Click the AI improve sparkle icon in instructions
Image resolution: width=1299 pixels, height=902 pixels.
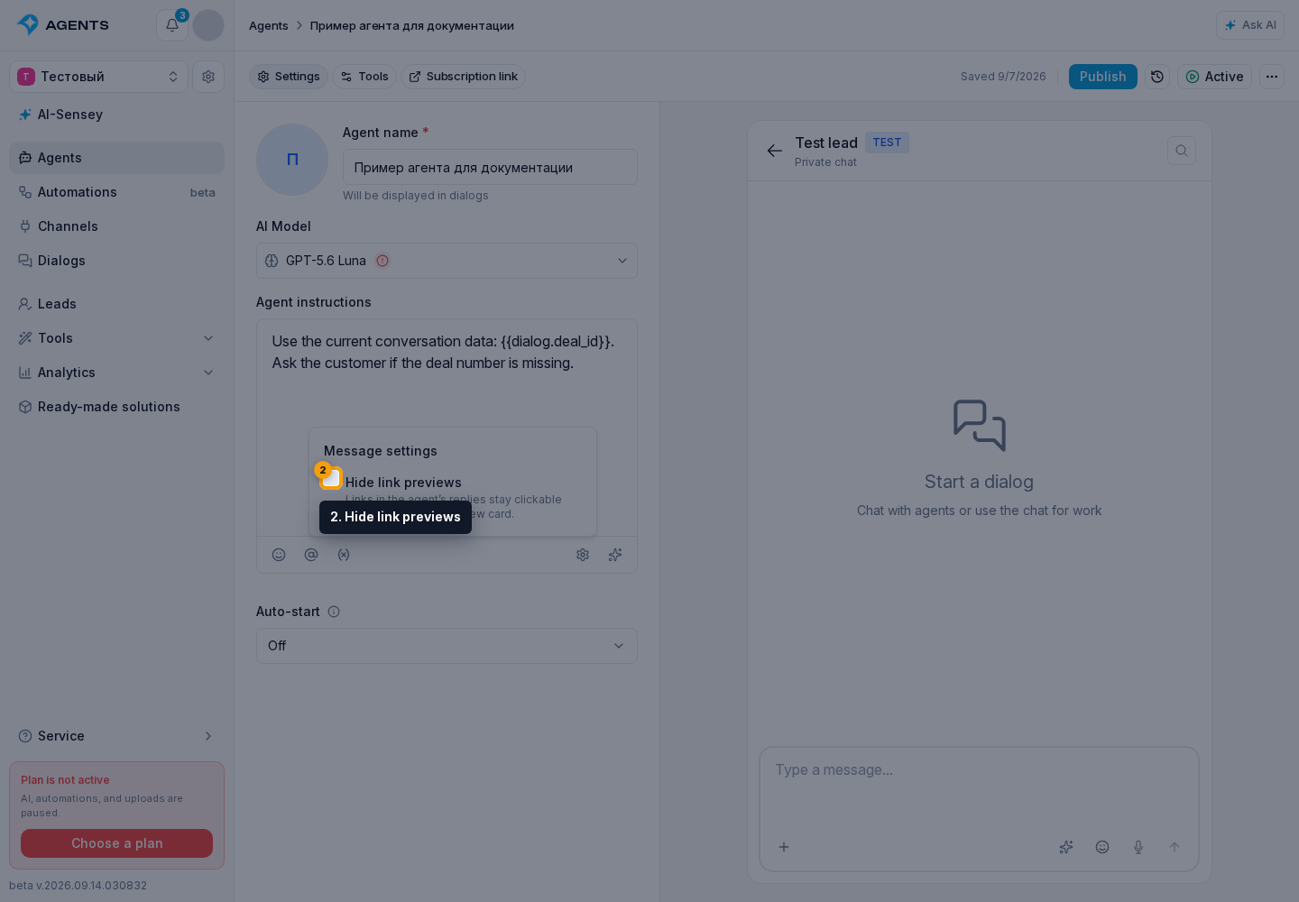pyautogui.click(x=615, y=555)
